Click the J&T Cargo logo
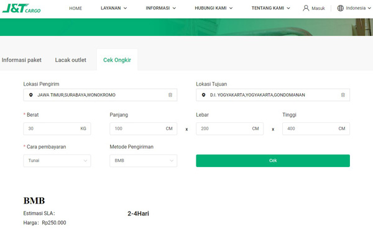This screenshot has height=229, width=373. [x=21, y=8]
